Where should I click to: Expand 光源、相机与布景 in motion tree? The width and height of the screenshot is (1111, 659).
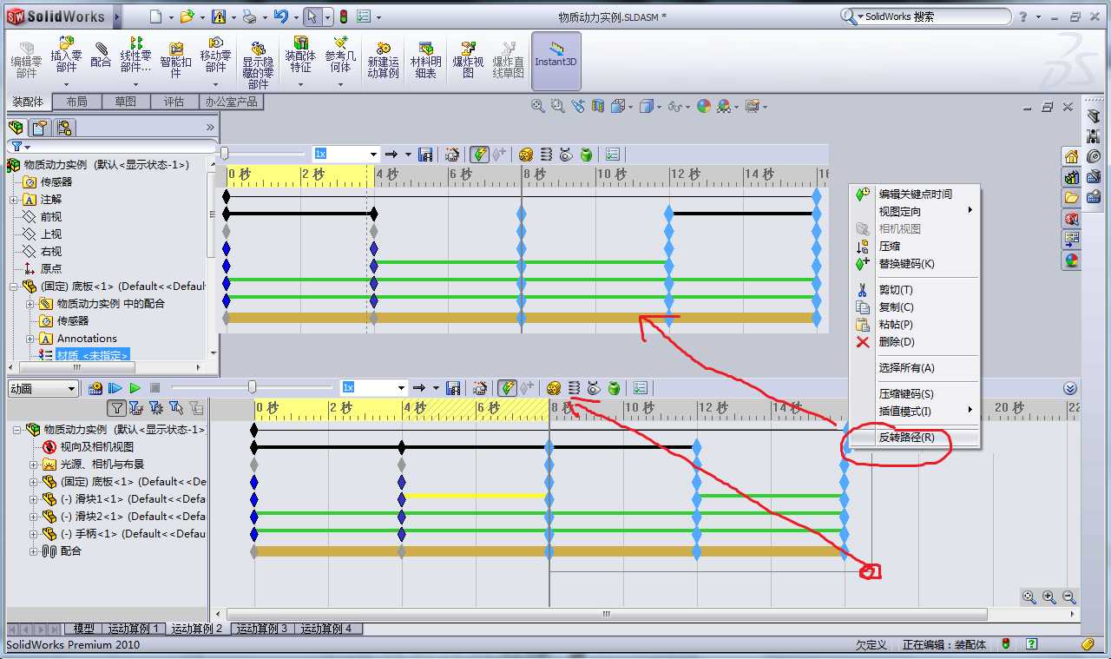[34, 465]
